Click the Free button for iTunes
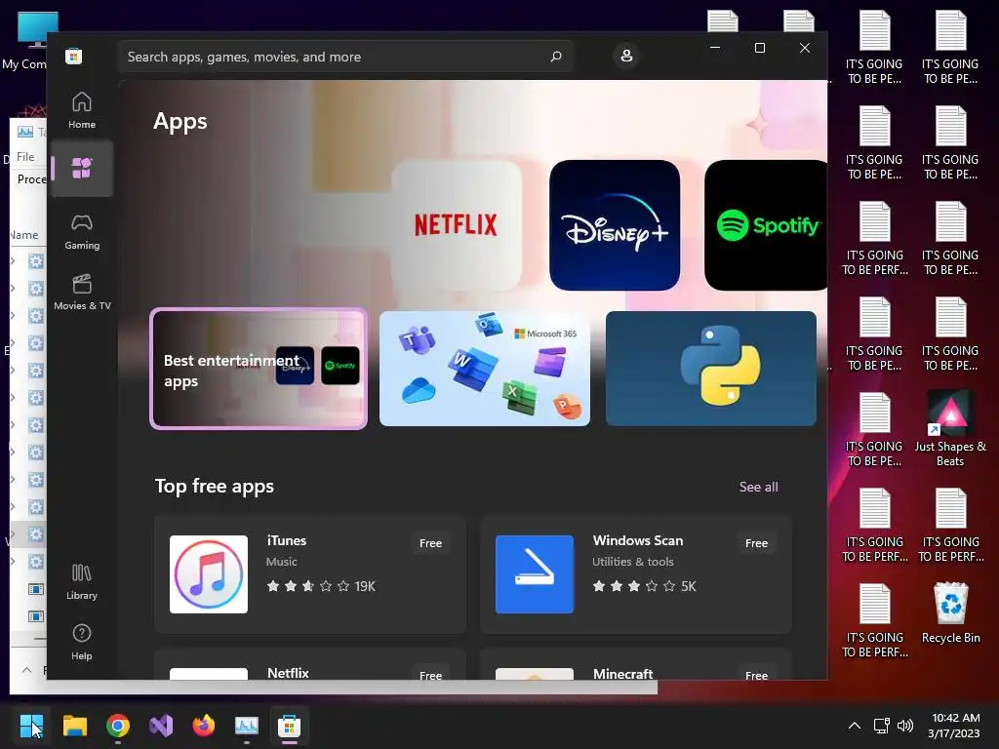Image resolution: width=999 pixels, height=749 pixels. [x=430, y=543]
